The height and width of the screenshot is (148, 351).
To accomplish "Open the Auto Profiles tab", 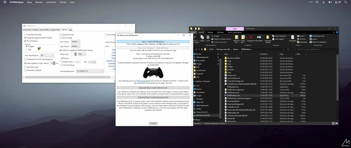I will 44,30.
